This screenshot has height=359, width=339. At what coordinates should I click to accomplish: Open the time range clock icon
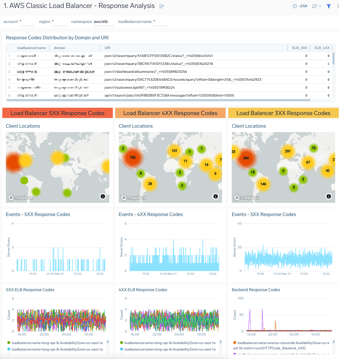[295, 6]
